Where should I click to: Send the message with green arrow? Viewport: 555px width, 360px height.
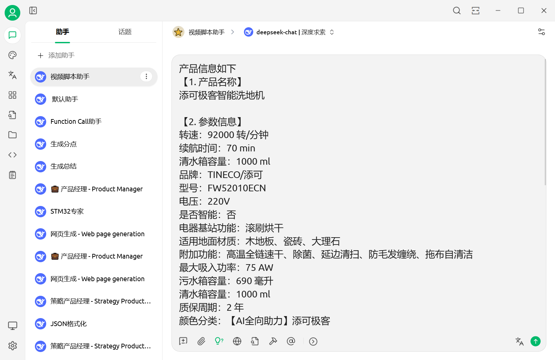click(x=535, y=341)
